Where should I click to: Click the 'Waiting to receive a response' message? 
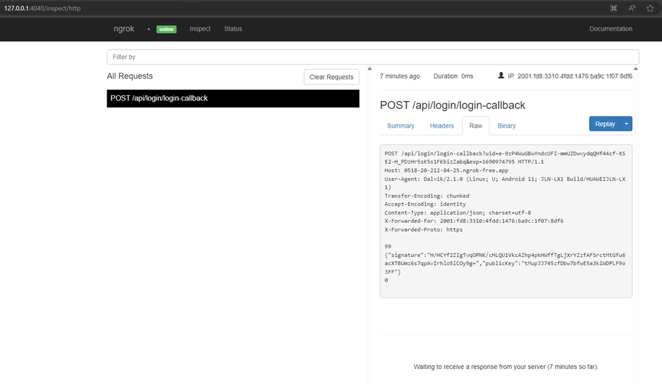(506, 367)
